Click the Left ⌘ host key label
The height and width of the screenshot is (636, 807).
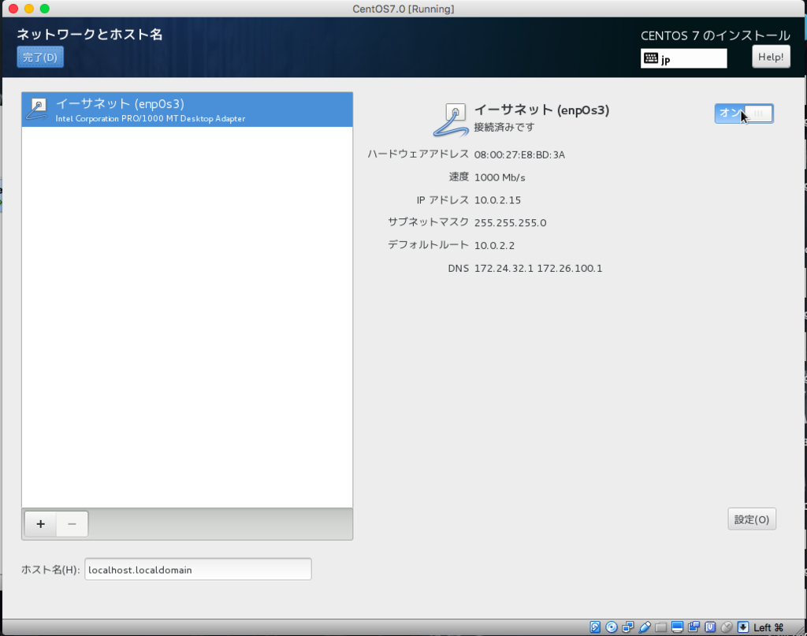coord(768,627)
